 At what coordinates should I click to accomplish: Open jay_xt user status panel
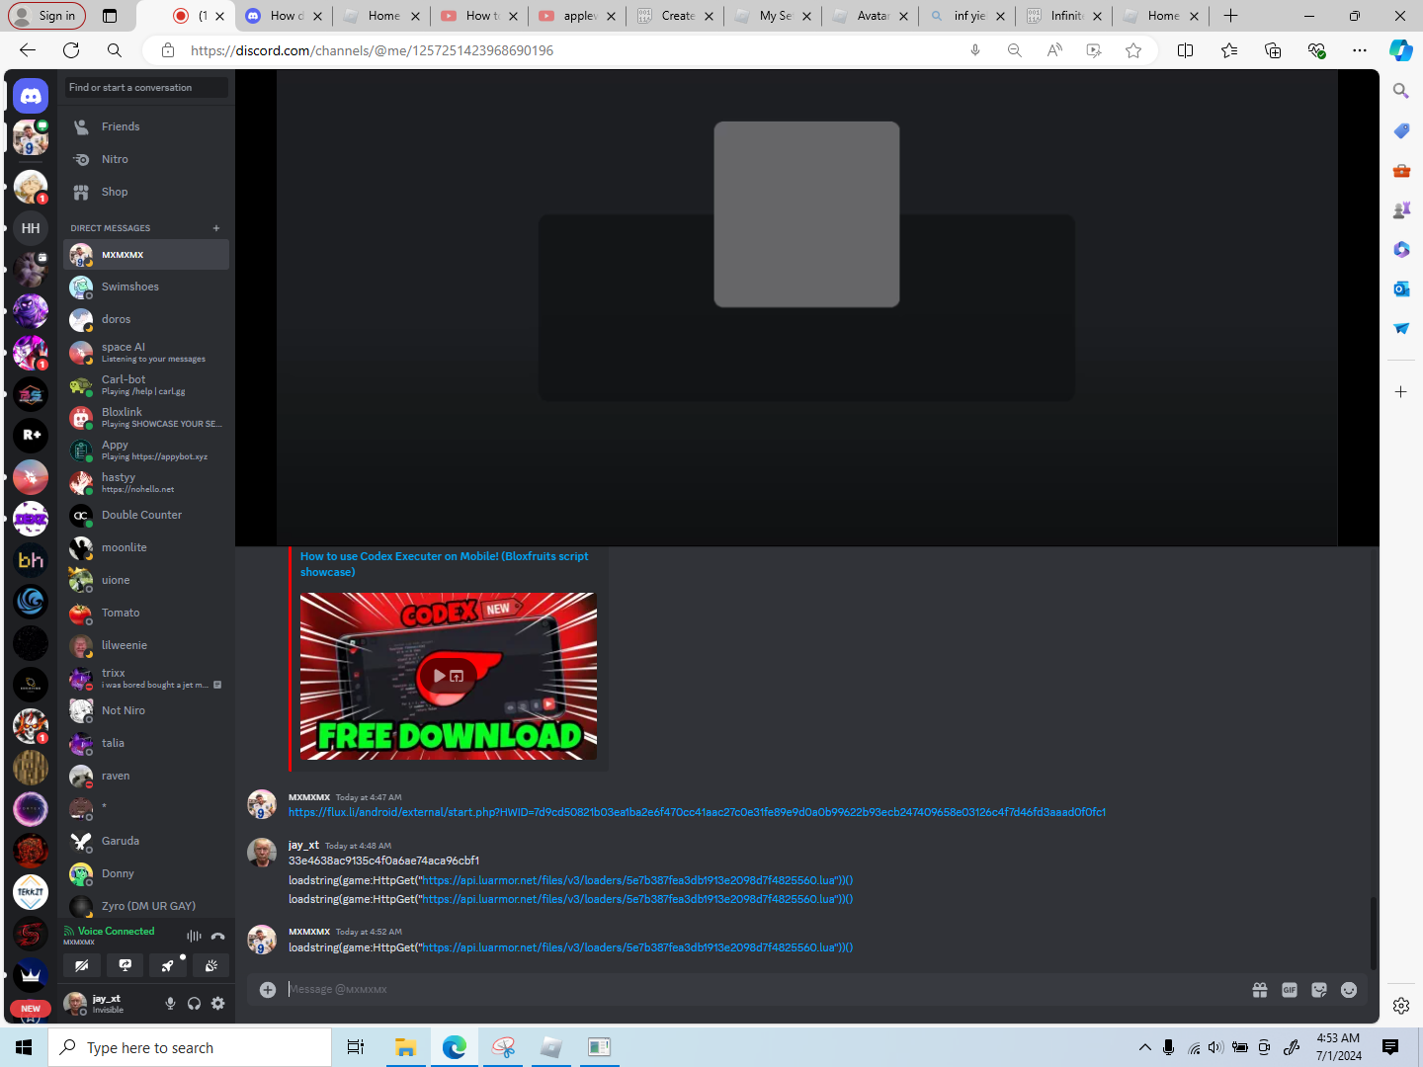[x=107, y=1004]
